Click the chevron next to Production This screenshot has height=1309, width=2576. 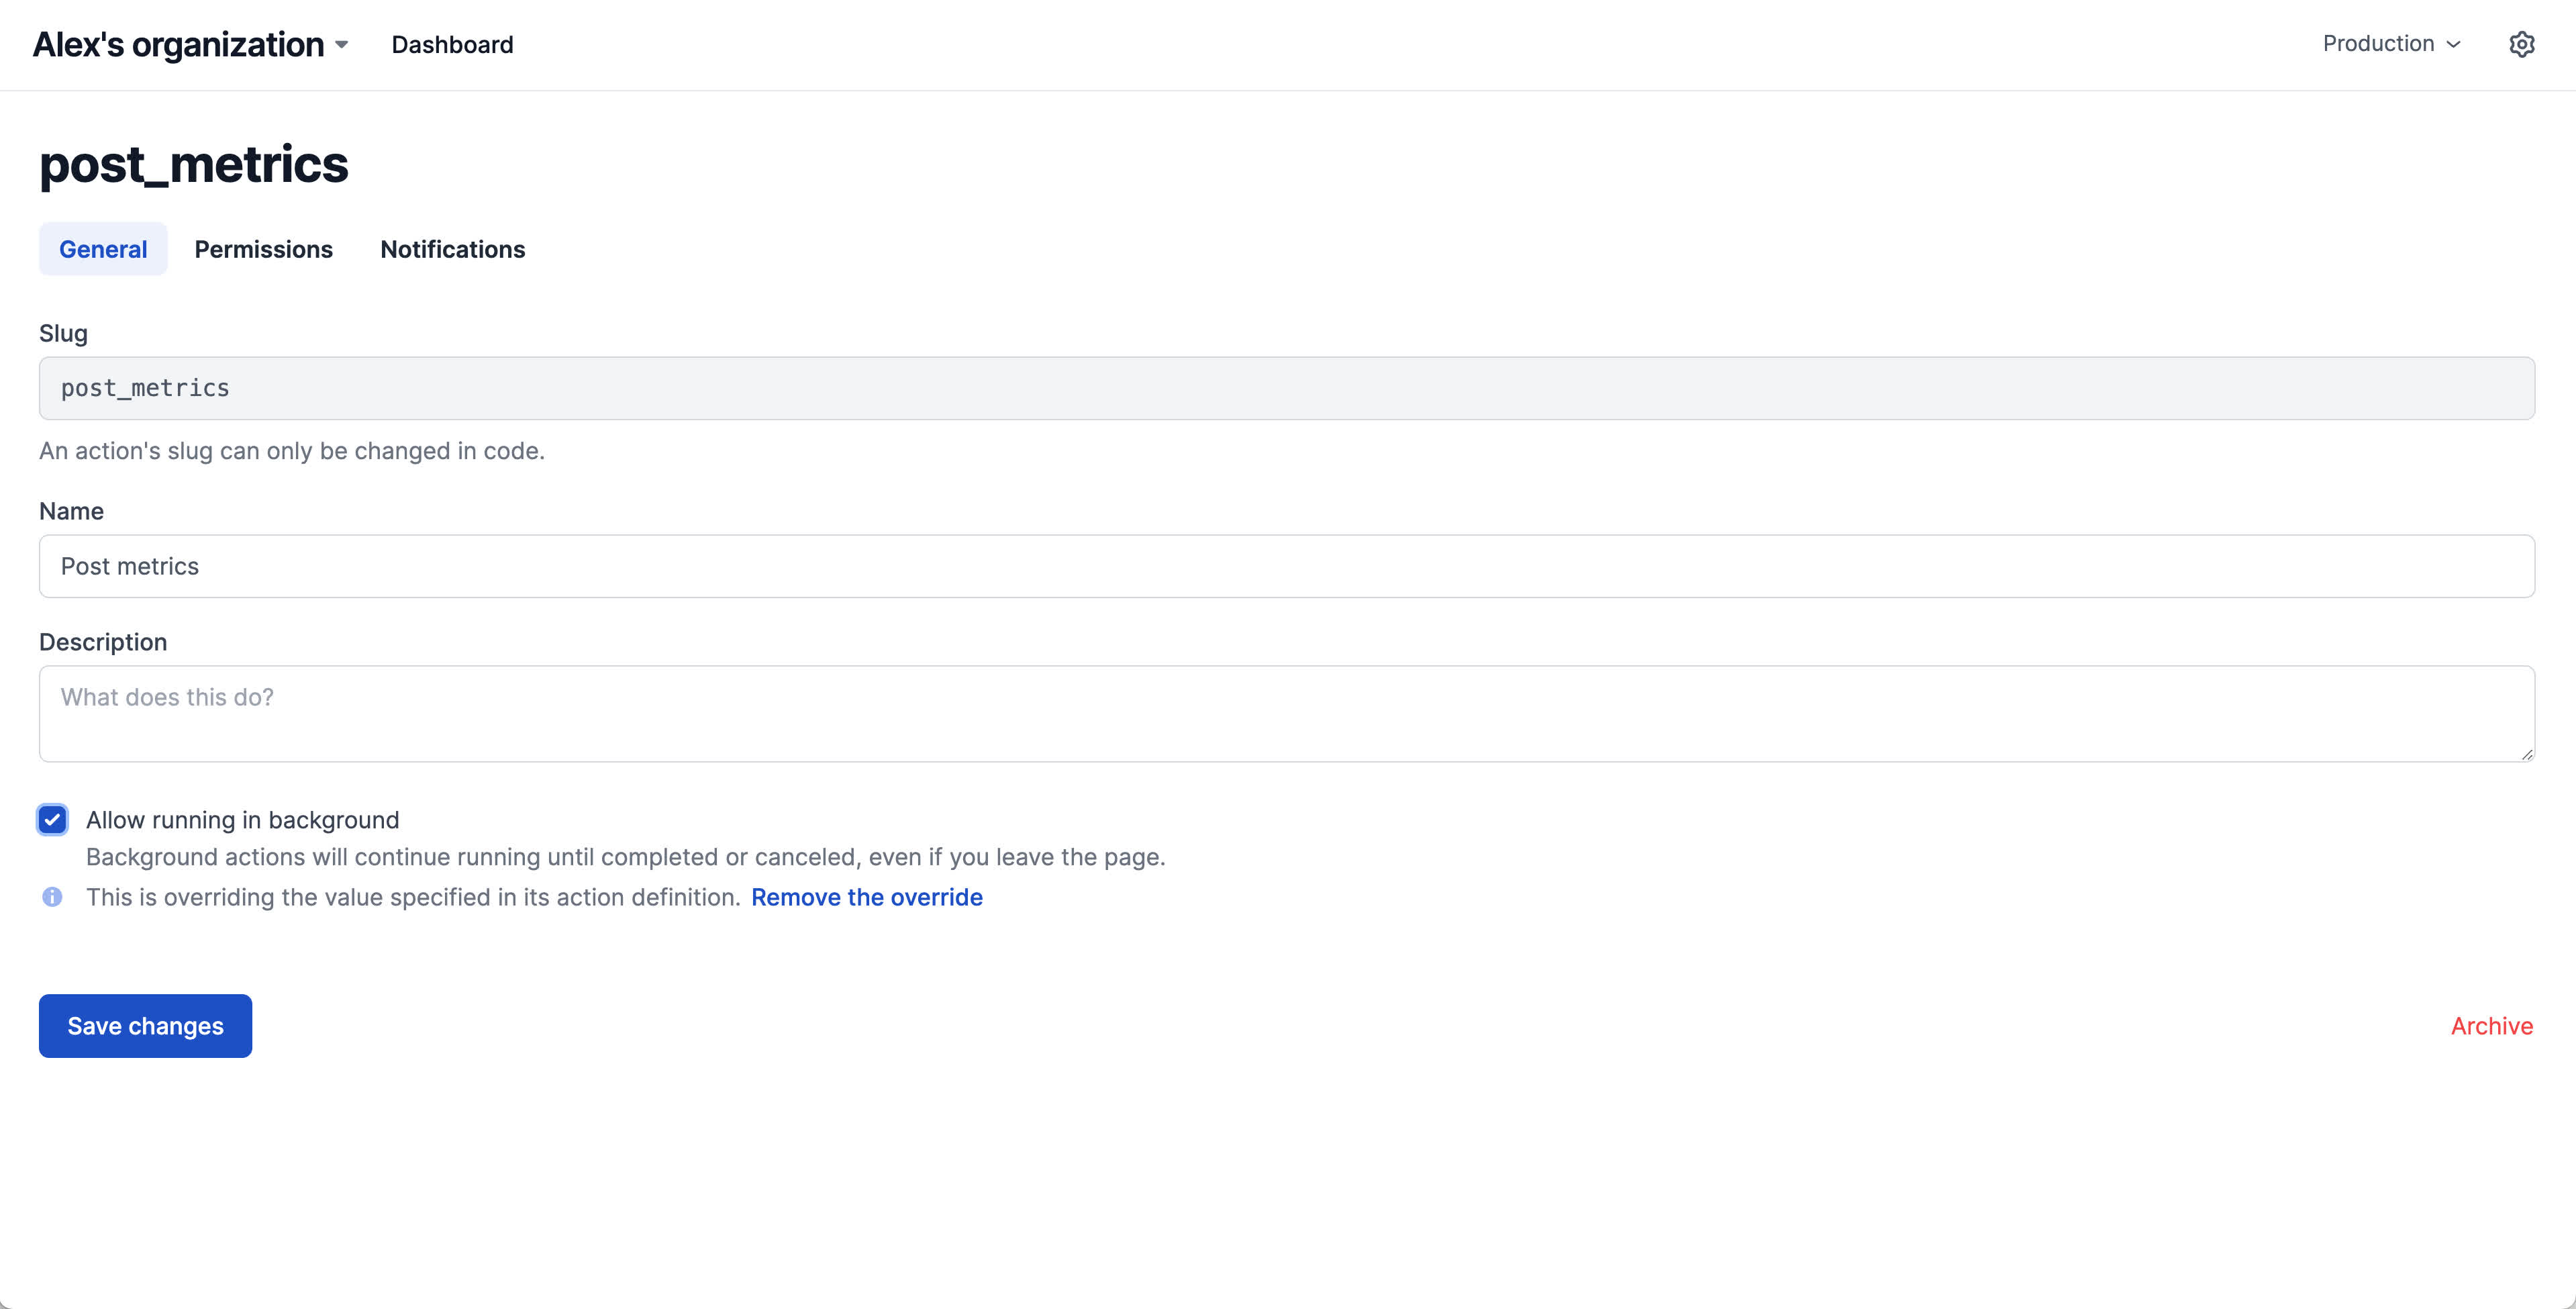(2453, 45)
